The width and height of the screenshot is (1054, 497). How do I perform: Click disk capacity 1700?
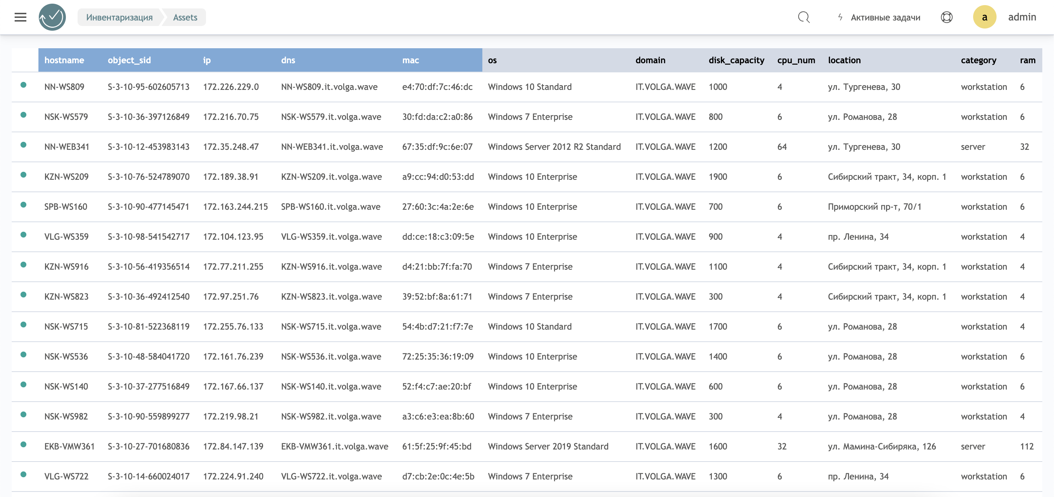[x=718, y=327]
